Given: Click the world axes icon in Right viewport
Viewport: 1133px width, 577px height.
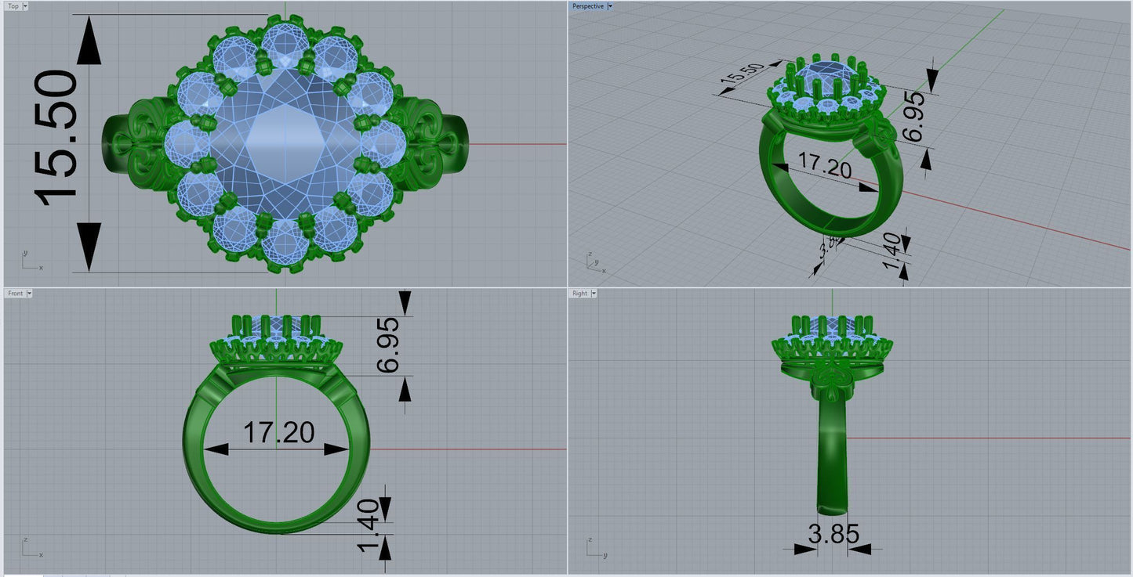Looking at the screenshot, I should tap(596, 547).
